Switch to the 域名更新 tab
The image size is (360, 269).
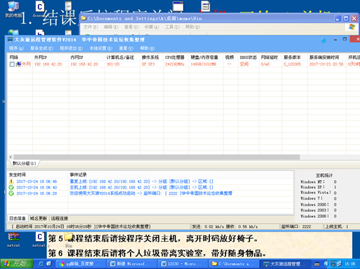coord(38,218)
